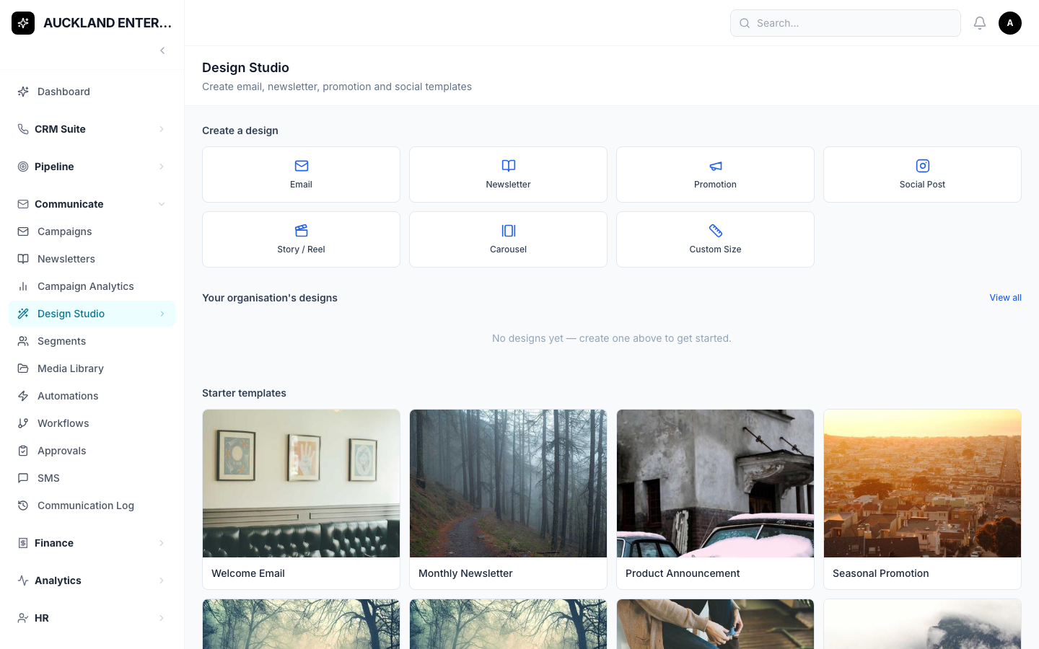
Task: Collapse the Communicate section chevron
Action: click(x=162, y=204)
